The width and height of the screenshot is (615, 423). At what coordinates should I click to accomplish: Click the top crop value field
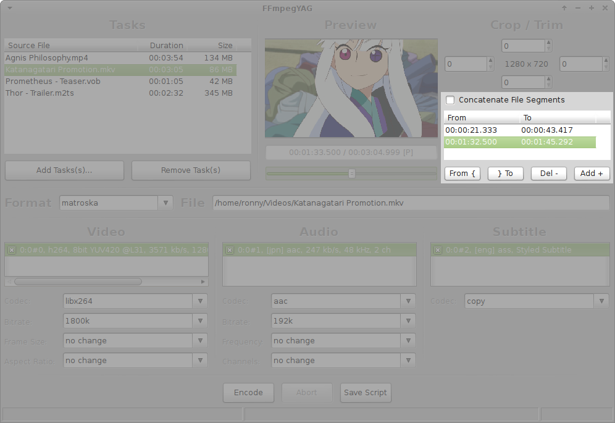523,46
